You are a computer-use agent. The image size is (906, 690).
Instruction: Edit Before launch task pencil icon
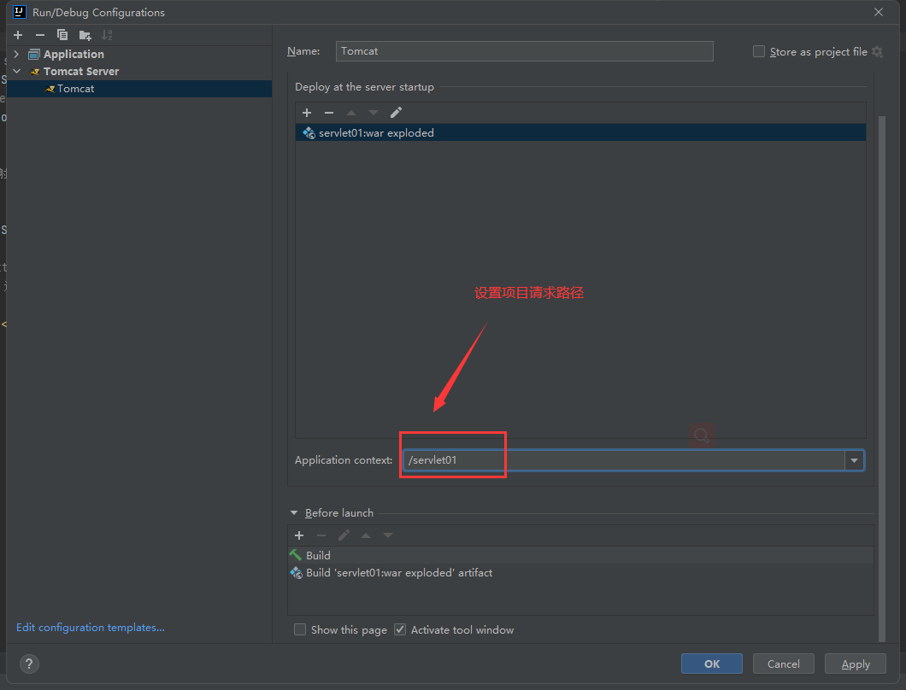click(344, 535)
